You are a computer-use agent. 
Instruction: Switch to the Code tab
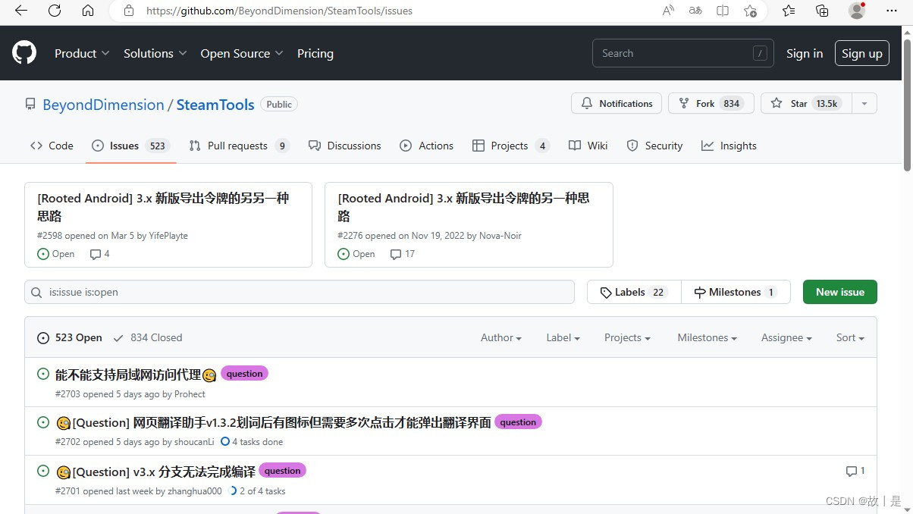point(52,146)
